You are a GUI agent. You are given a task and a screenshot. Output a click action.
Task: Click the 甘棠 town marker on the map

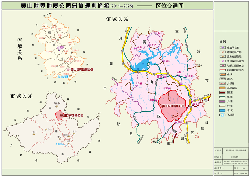[x=164, y=76]
